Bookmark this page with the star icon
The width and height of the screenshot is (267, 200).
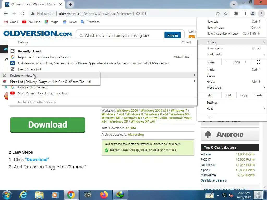226,14
